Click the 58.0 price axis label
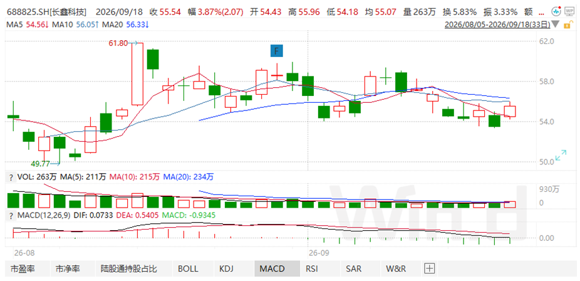Image resolution: width=580 pixels, height=281 pixels. (546, 81)
